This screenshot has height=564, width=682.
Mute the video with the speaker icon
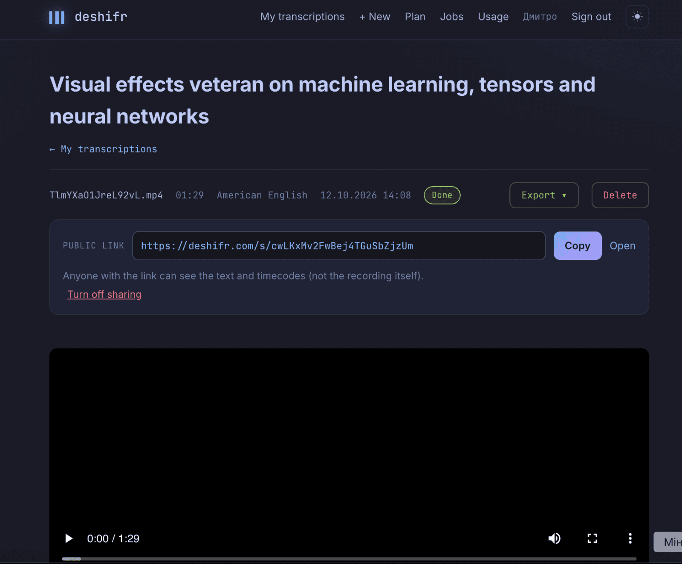click(x=554, y=538)
